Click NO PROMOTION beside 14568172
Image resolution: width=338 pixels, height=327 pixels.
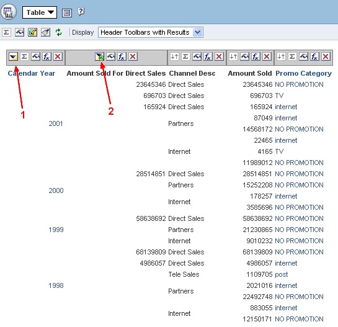pyautogui.click(x=299, y=129)
